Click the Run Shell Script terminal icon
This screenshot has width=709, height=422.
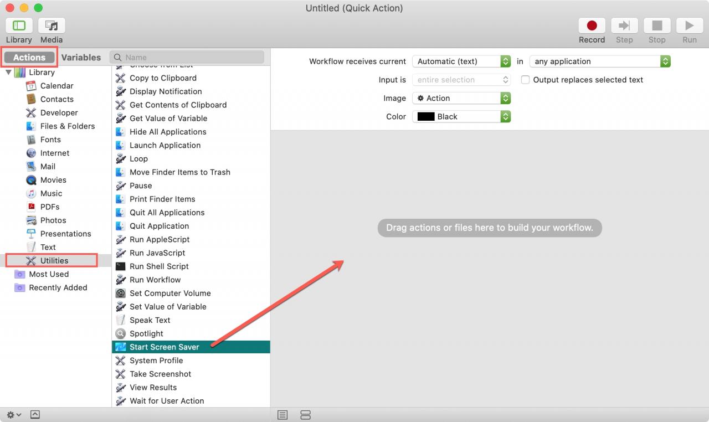(x=120, y=266)
